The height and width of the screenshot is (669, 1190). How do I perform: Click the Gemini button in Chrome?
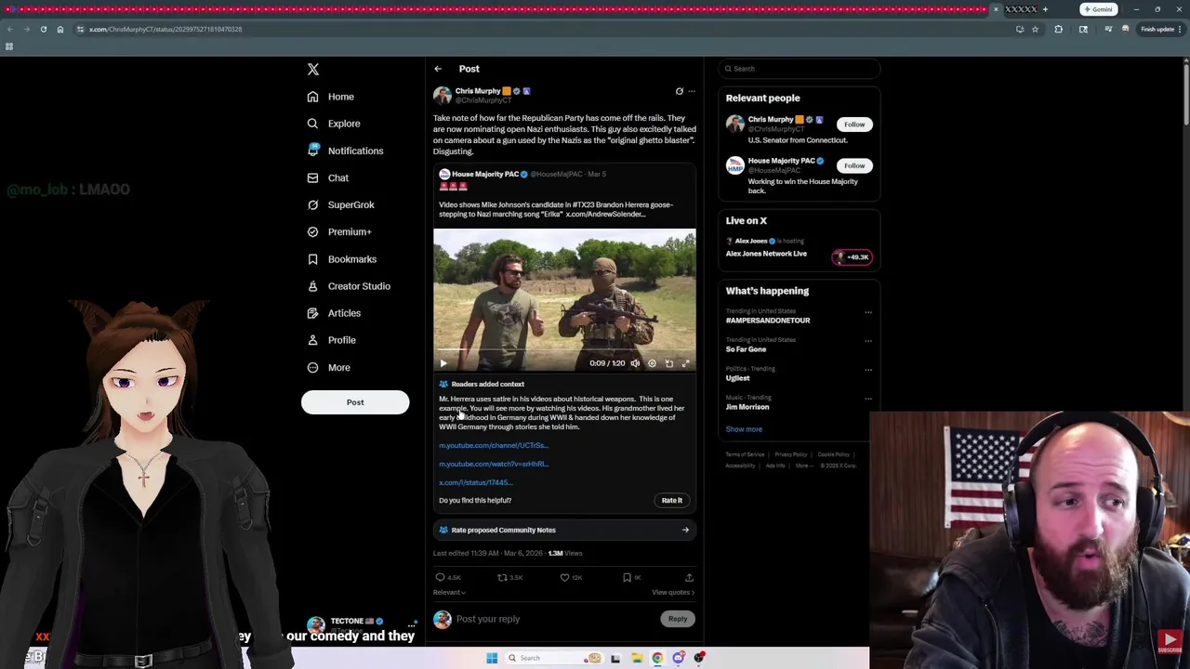coord(1098,9)
